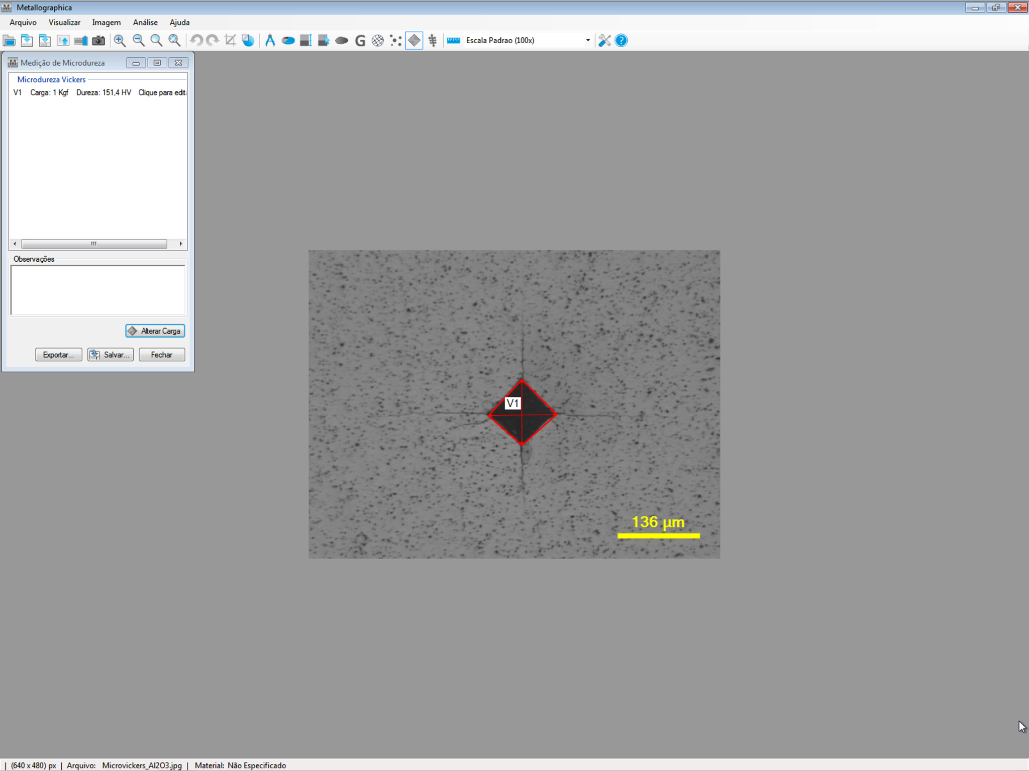
Task: Click inside the Observações text box
Action: point(98,290)
